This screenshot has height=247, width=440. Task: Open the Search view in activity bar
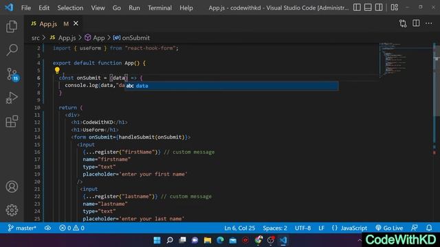[12, 50]
